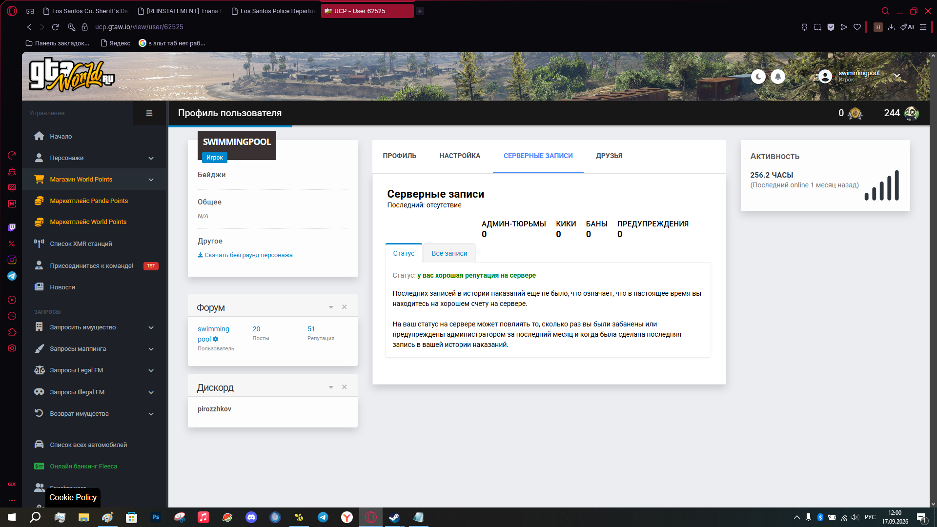
Task: Open Discord from the Windows taskbar
Action: point(251,517)
